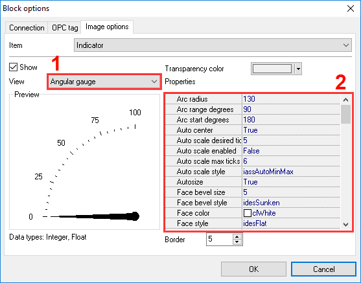This screenshot has height=283, width=361.
Task: Toggle the Show checkbox
Action: (x=13, y=67)
